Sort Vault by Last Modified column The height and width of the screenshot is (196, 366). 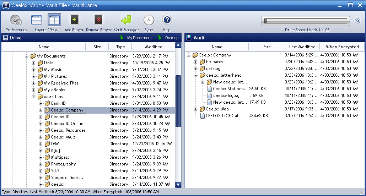point(302,47)
